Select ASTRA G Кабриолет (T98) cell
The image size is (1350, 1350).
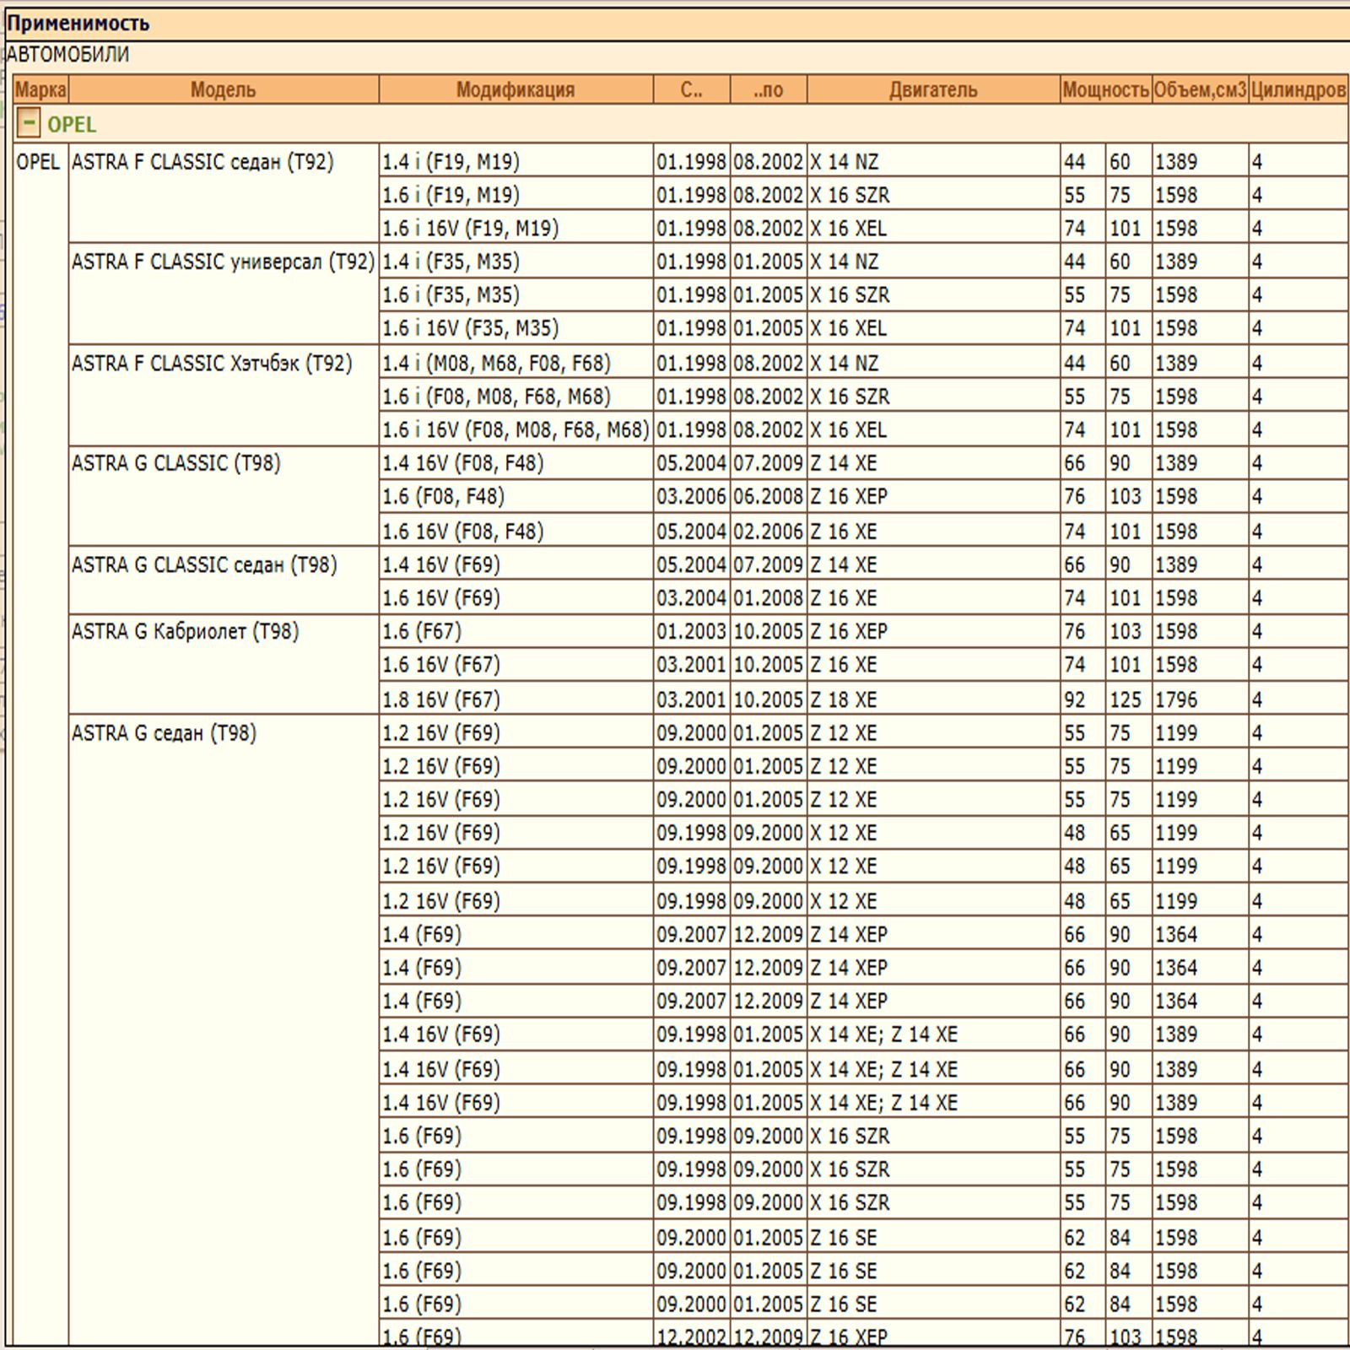(x=224, y=664)
